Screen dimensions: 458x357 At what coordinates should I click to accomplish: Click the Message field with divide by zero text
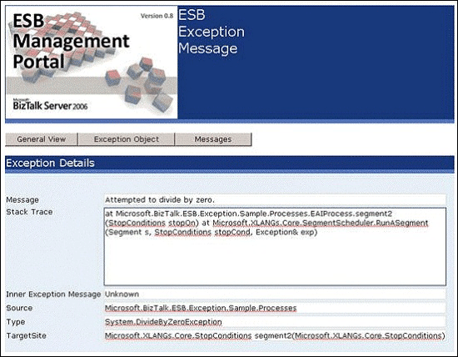(275, 200)
